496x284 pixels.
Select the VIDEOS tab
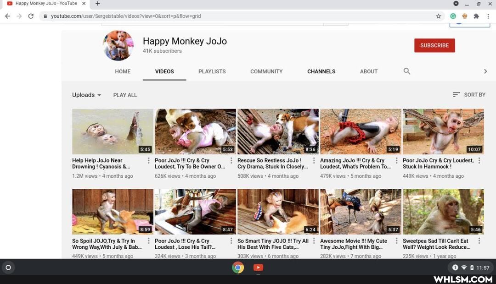coord(164,71)
